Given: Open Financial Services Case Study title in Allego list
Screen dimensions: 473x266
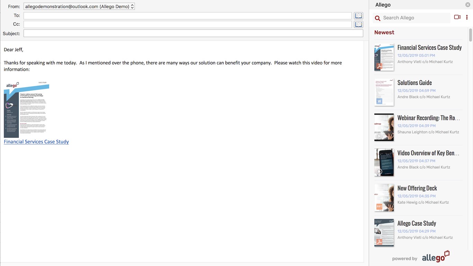Looking at the screenshot, I should 430,48.
